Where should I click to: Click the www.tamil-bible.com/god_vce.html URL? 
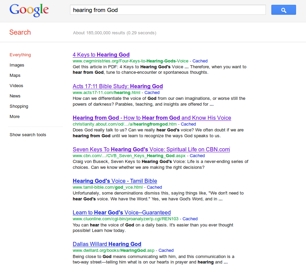click(x=108, y=187)
